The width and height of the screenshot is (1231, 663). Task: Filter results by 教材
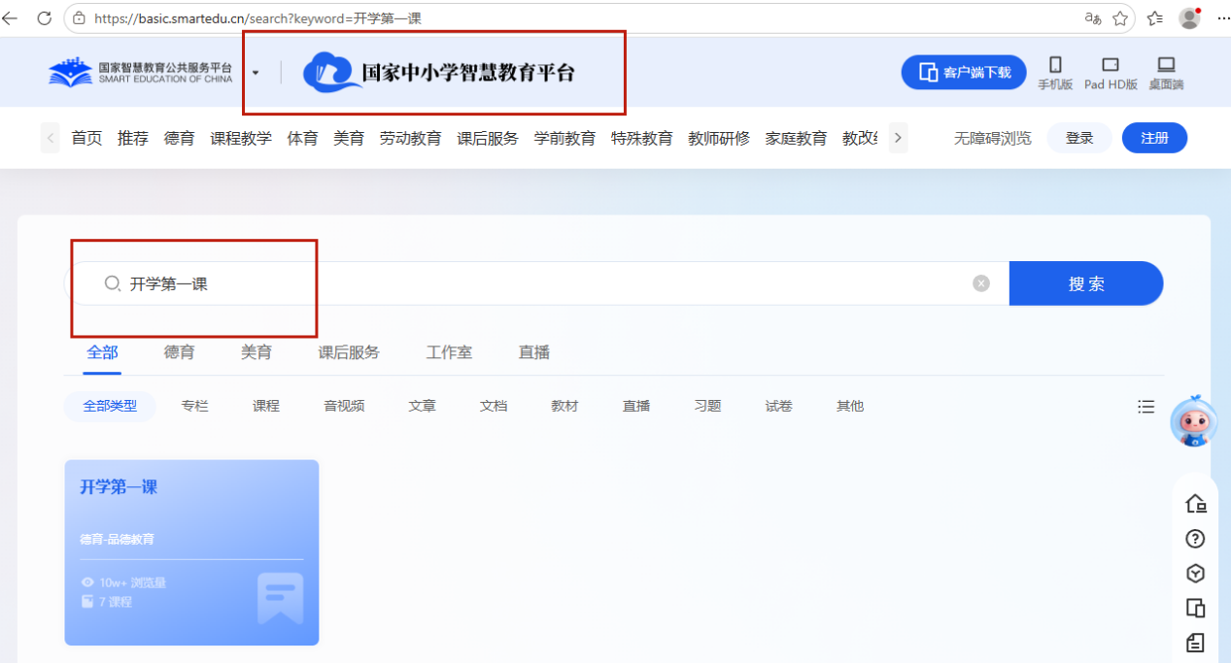564,406
